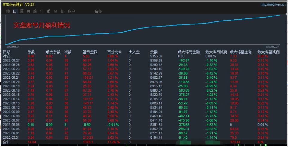Switch to the 备 tab

pyautogui.click(x=62, y=11)
